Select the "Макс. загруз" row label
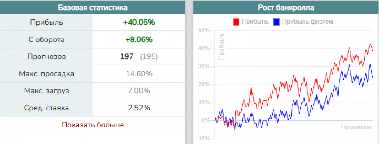379x144 pixels. tap(46, 91)
